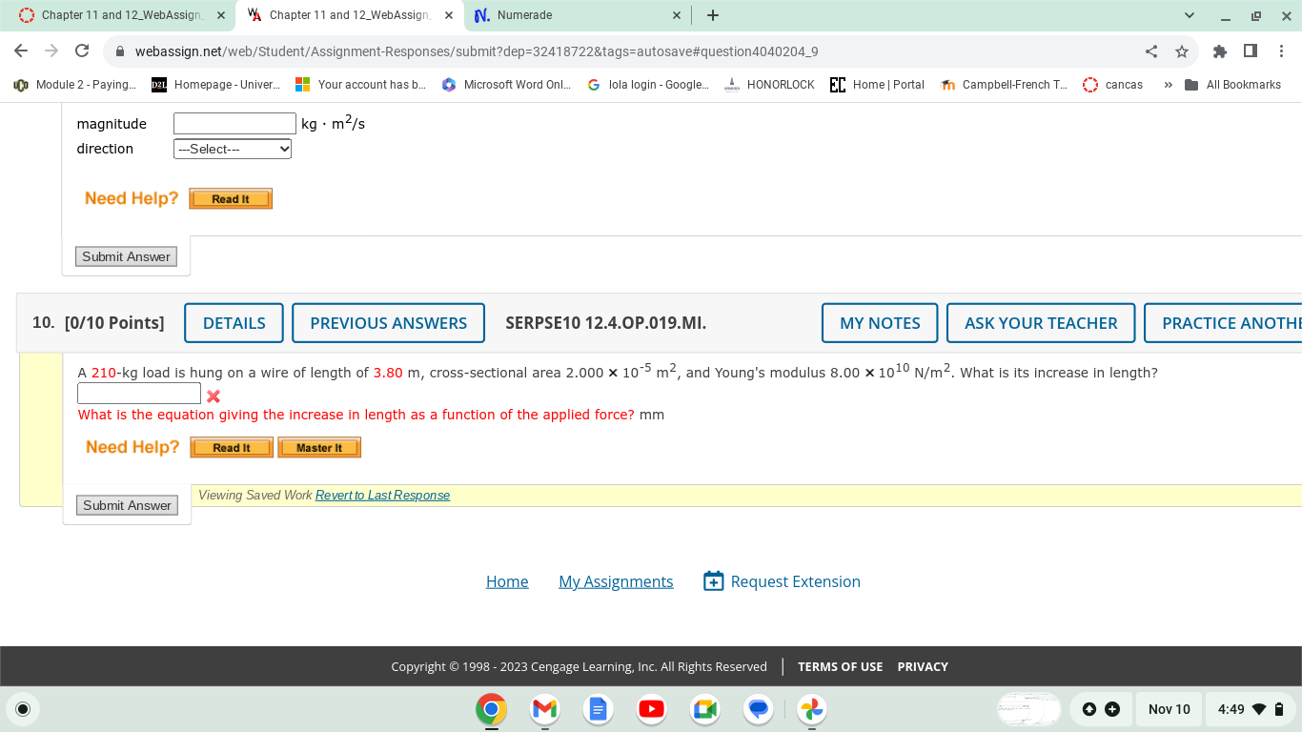Open the direction ---Select--- dropdown
Viewport: 1302px width, 732px height.
(x=232, y=149)
